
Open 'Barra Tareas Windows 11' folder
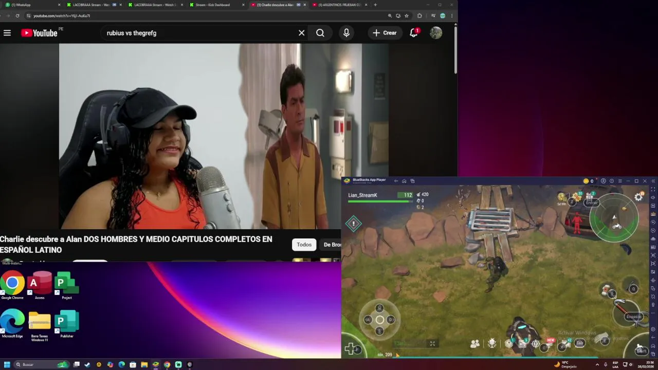[40, 326]
